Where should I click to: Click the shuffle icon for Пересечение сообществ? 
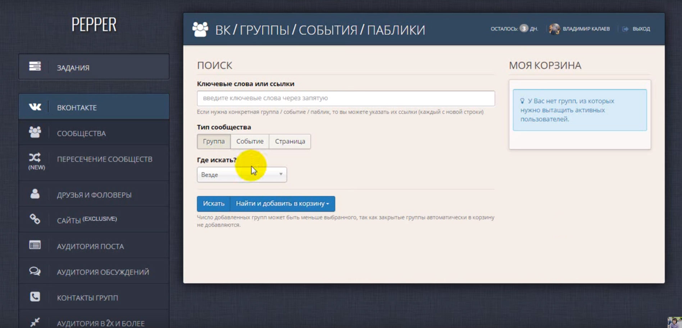coord(35,158)
